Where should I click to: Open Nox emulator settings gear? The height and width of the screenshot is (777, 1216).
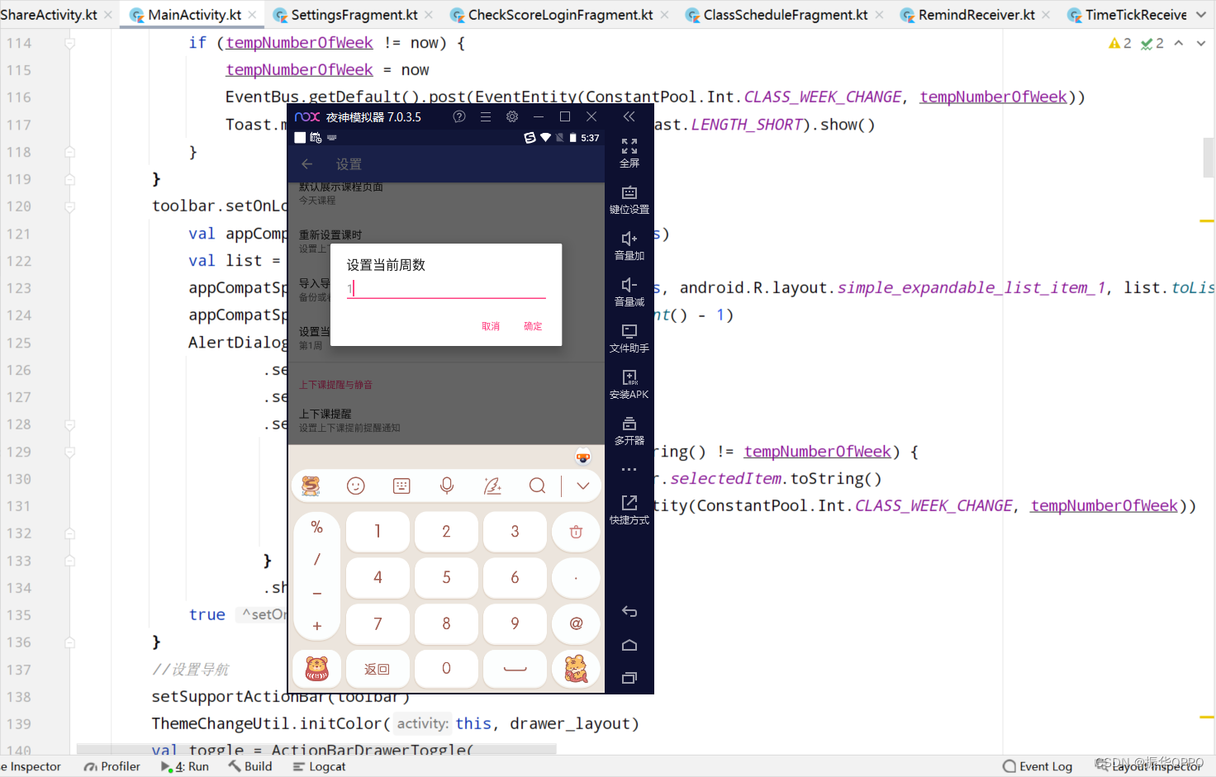coord(512,116)
